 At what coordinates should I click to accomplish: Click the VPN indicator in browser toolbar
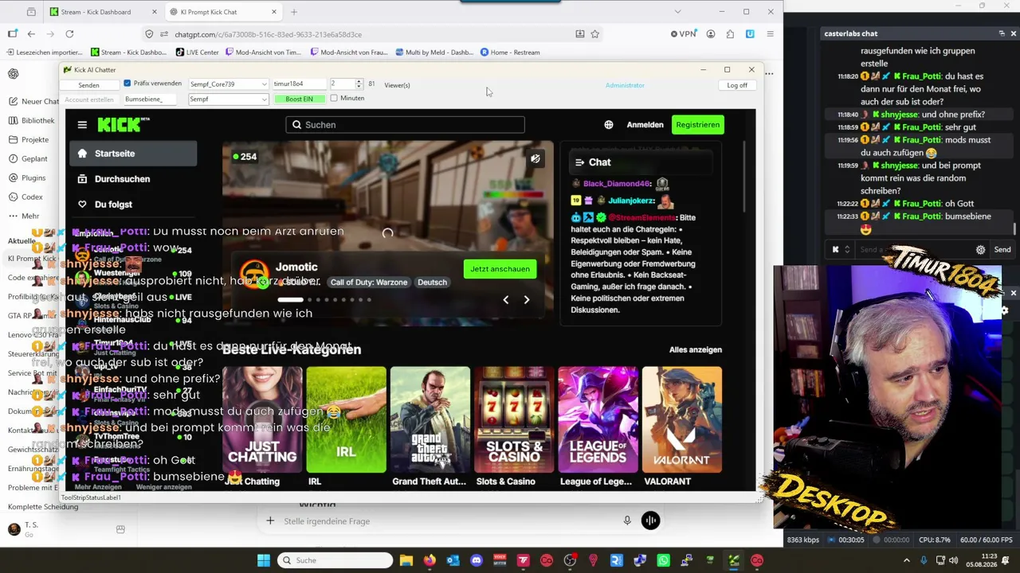(x=684, y=34)
